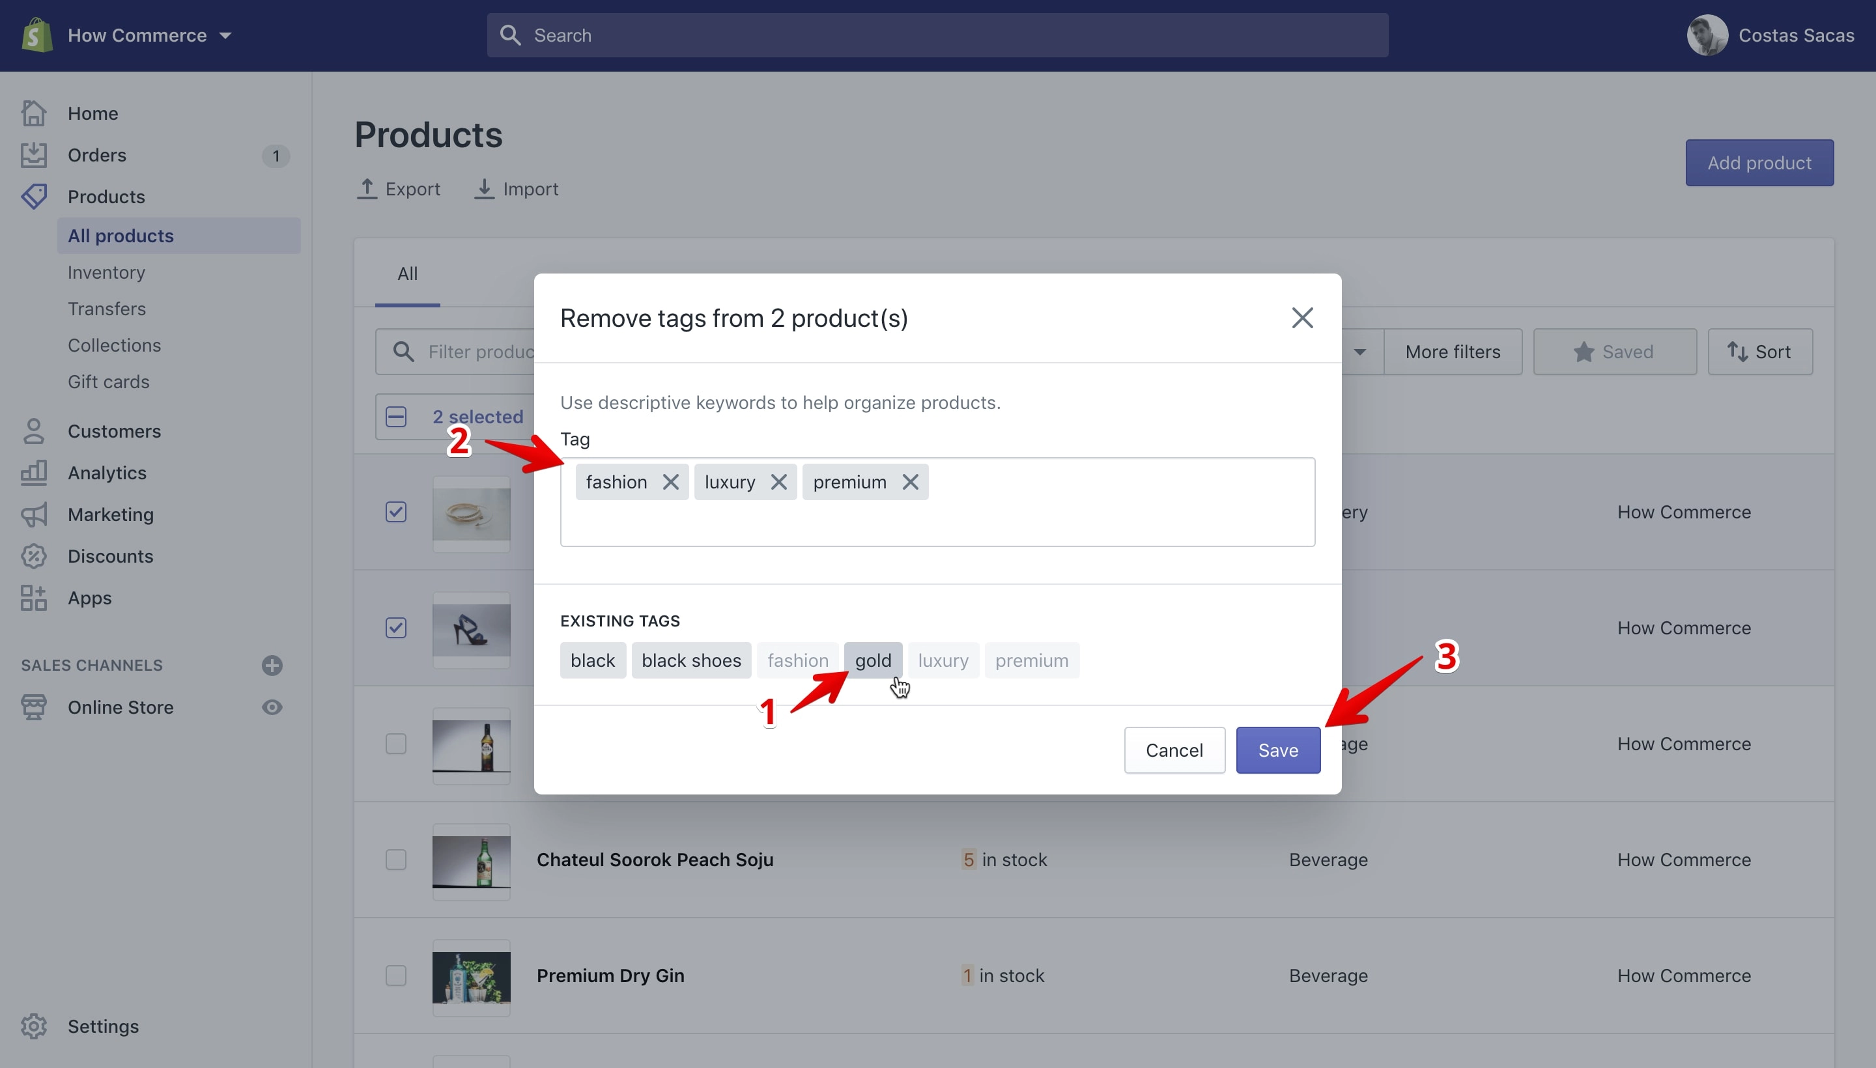Check the Chateul Soorok Peach Soju checkbox
Viewport: 1876px width, 1068px height.
pos(396,860)
